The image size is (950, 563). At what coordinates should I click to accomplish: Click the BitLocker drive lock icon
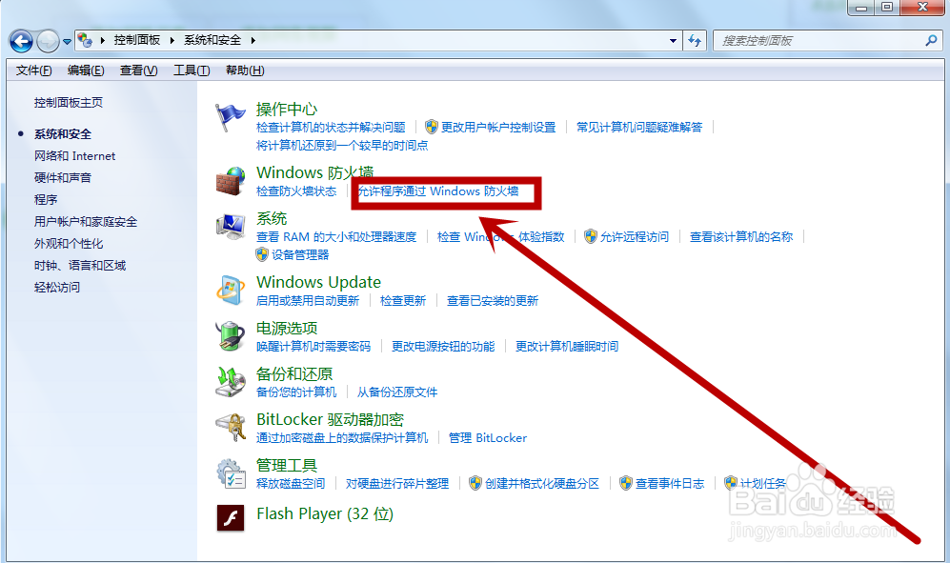point(231,427)
